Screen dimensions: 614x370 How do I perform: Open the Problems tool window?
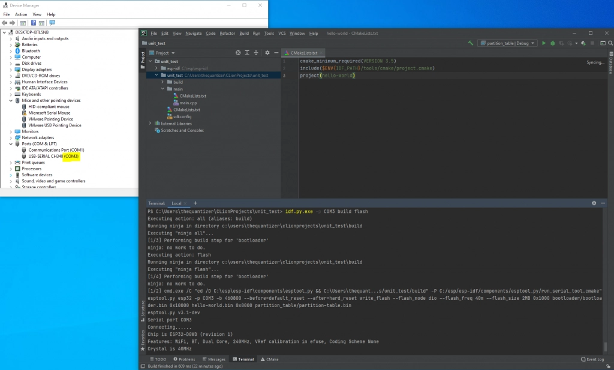tap(184, 359)
